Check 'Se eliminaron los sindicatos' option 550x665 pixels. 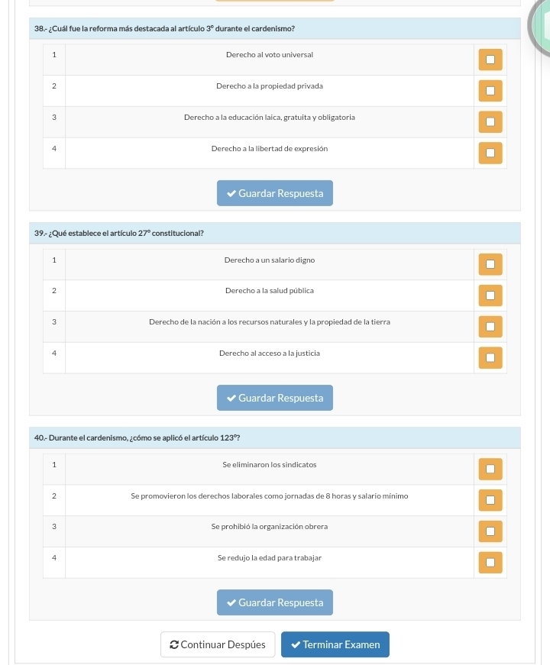click(x=491, y=469)
